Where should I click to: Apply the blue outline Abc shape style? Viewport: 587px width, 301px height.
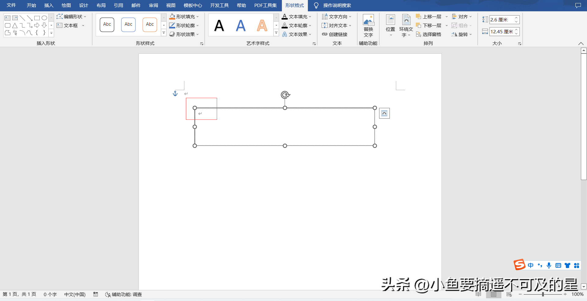tap(128, 24)
